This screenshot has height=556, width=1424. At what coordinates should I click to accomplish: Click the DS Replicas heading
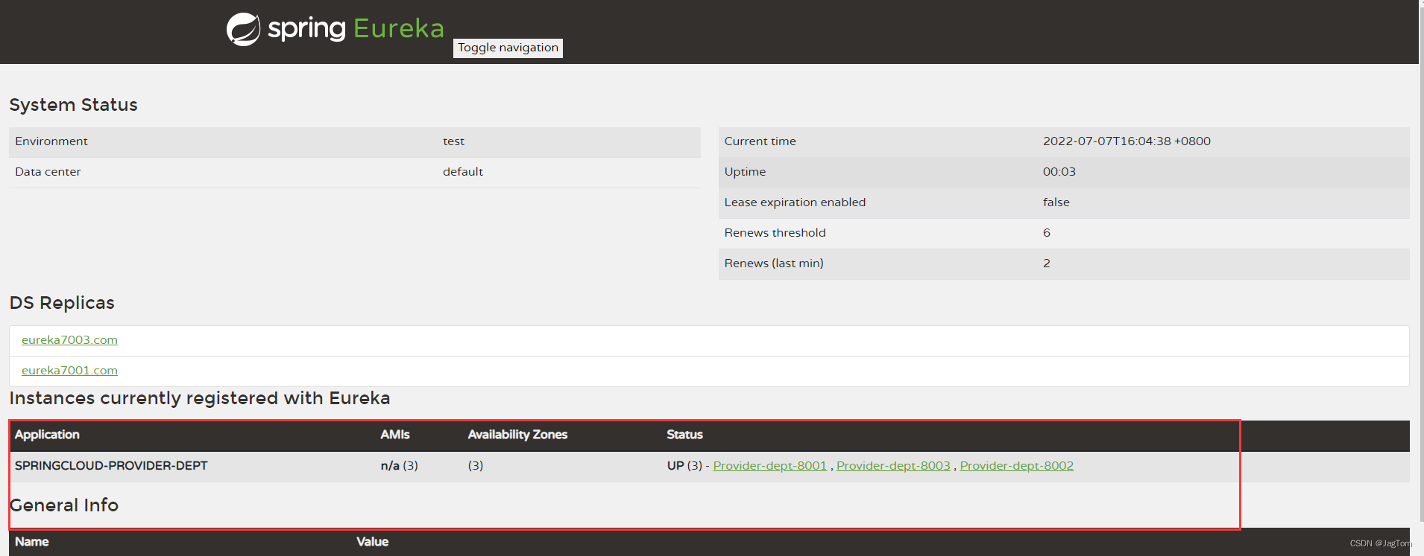click(62, 303)
